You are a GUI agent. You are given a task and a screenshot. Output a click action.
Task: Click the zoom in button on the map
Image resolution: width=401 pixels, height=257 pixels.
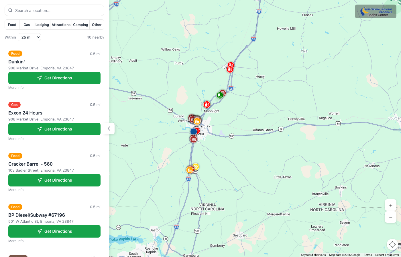pos(391,205)
